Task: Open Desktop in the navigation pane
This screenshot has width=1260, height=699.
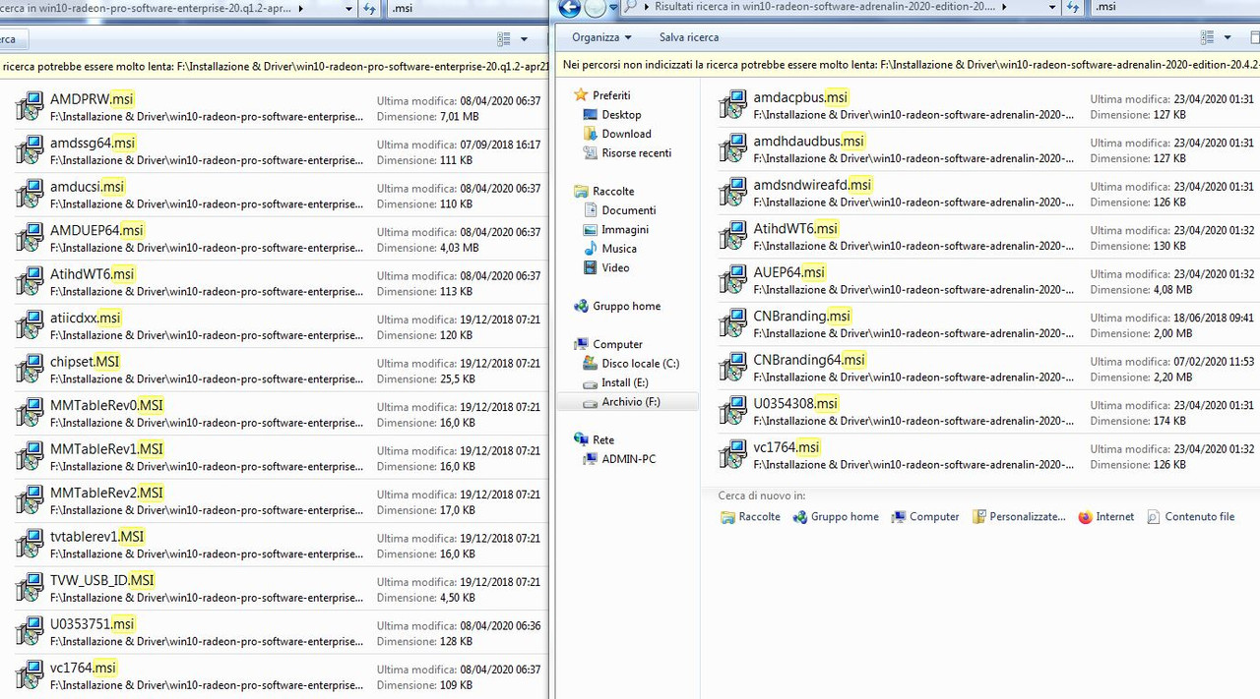Action: pyautogui.click(x=621, y=115)
